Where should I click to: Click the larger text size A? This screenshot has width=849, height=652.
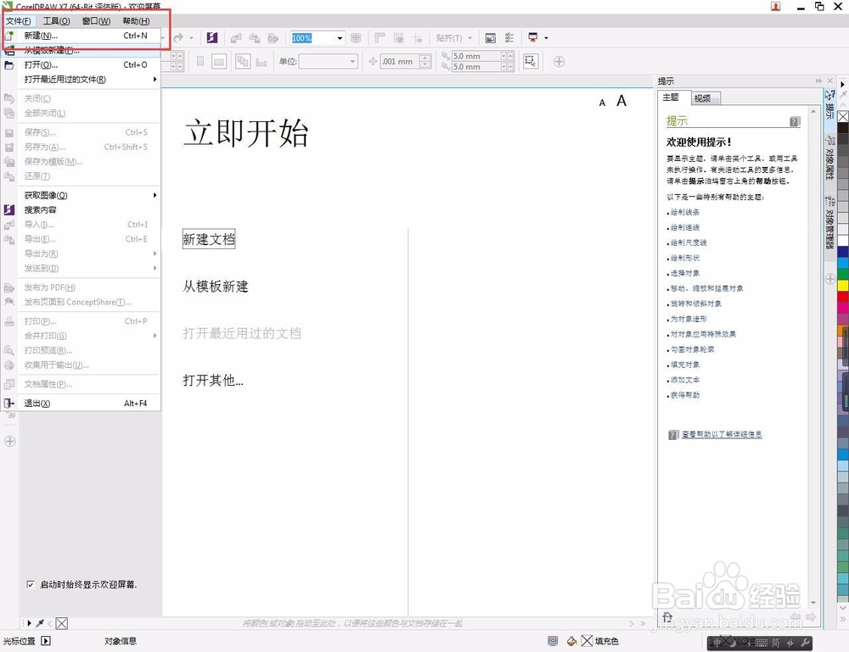tap(621, 101)
